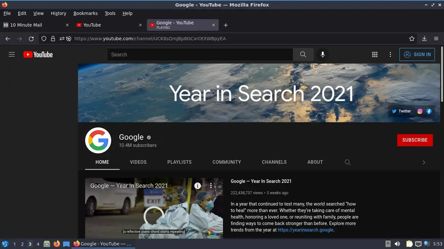Open the File menu
The image size is (444, 249).
click(7, 13)
